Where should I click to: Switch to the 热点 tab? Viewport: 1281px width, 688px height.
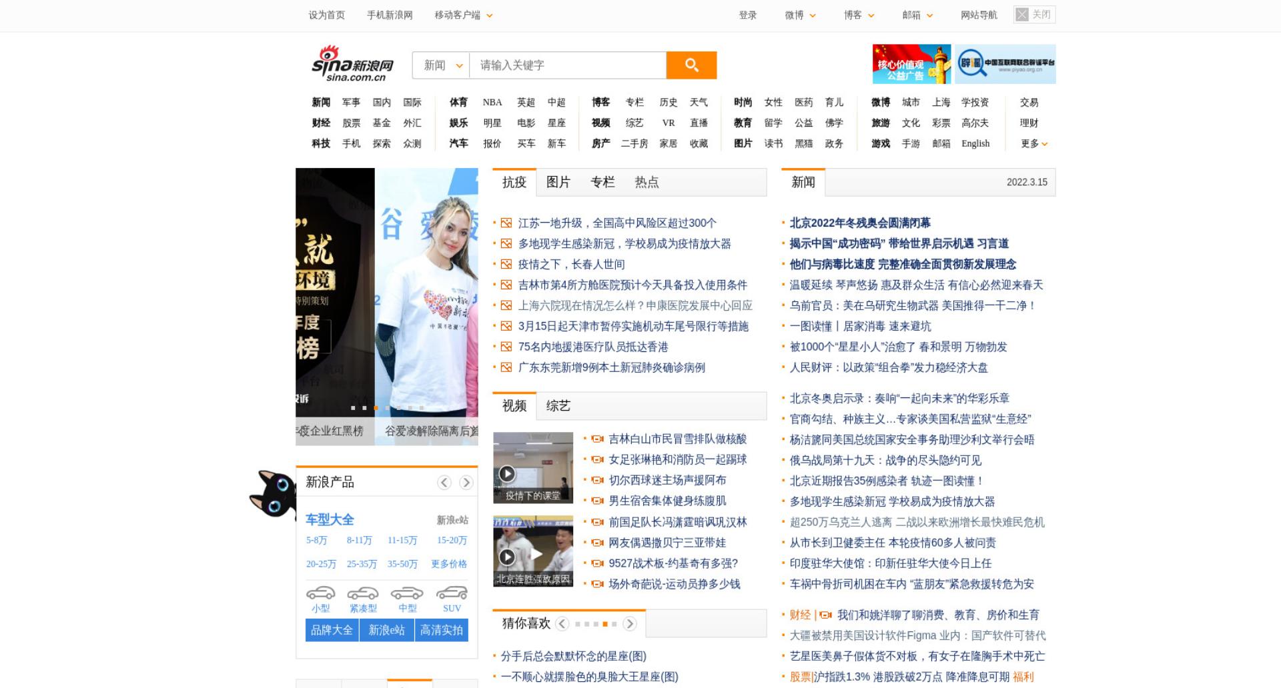[647, 182]
